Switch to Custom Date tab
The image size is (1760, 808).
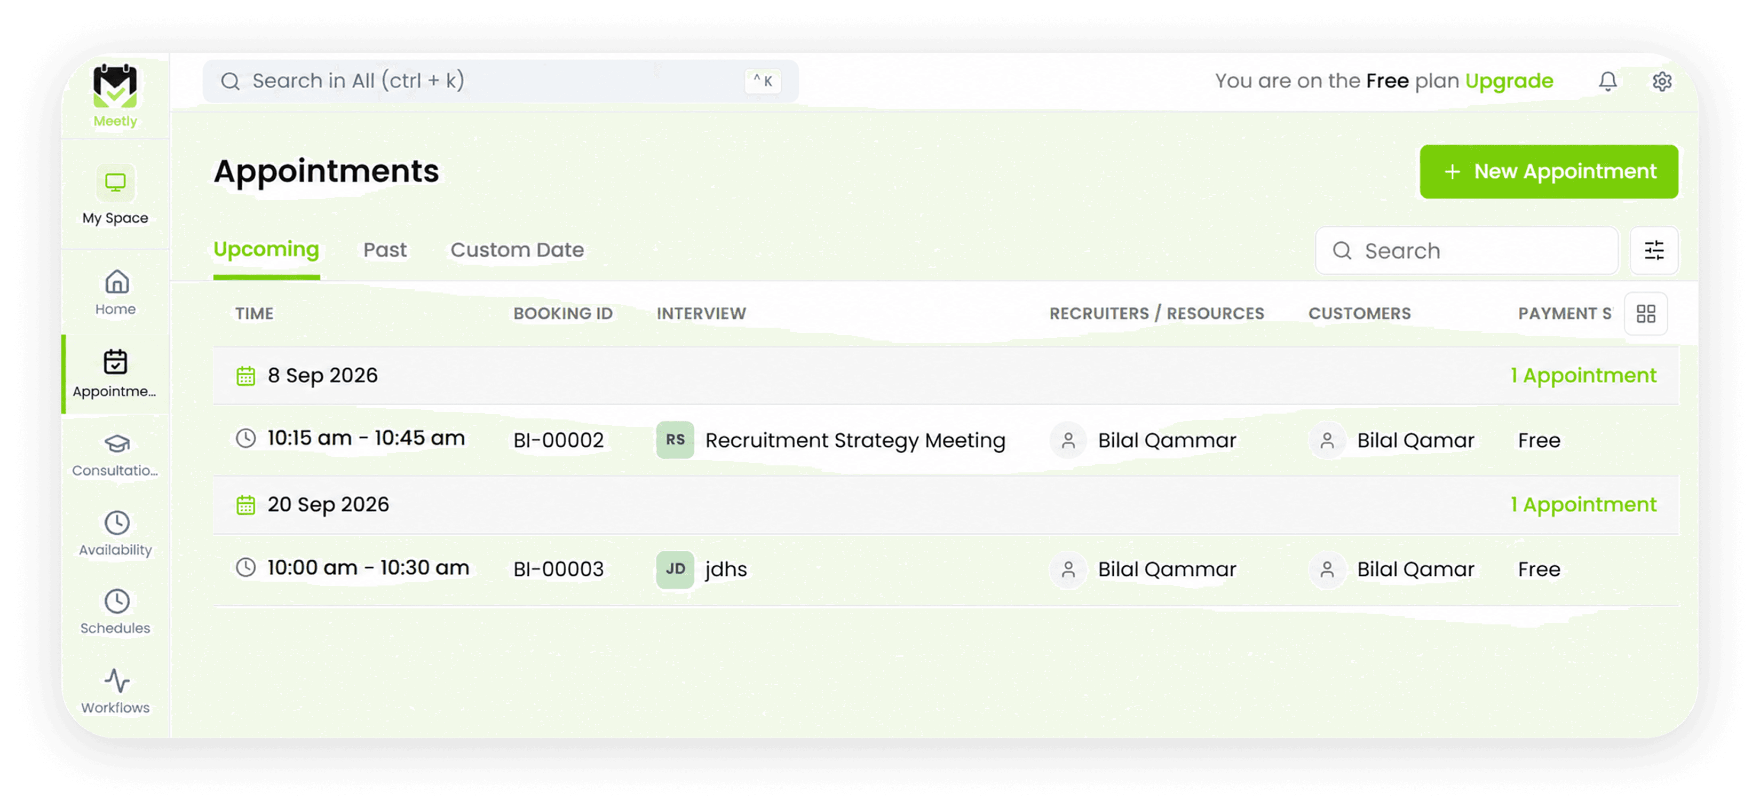pos(517,250)
